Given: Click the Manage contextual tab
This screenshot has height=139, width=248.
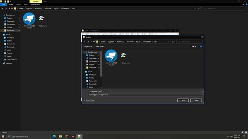Looking at the screenshot, I should [x=36, y=1].
